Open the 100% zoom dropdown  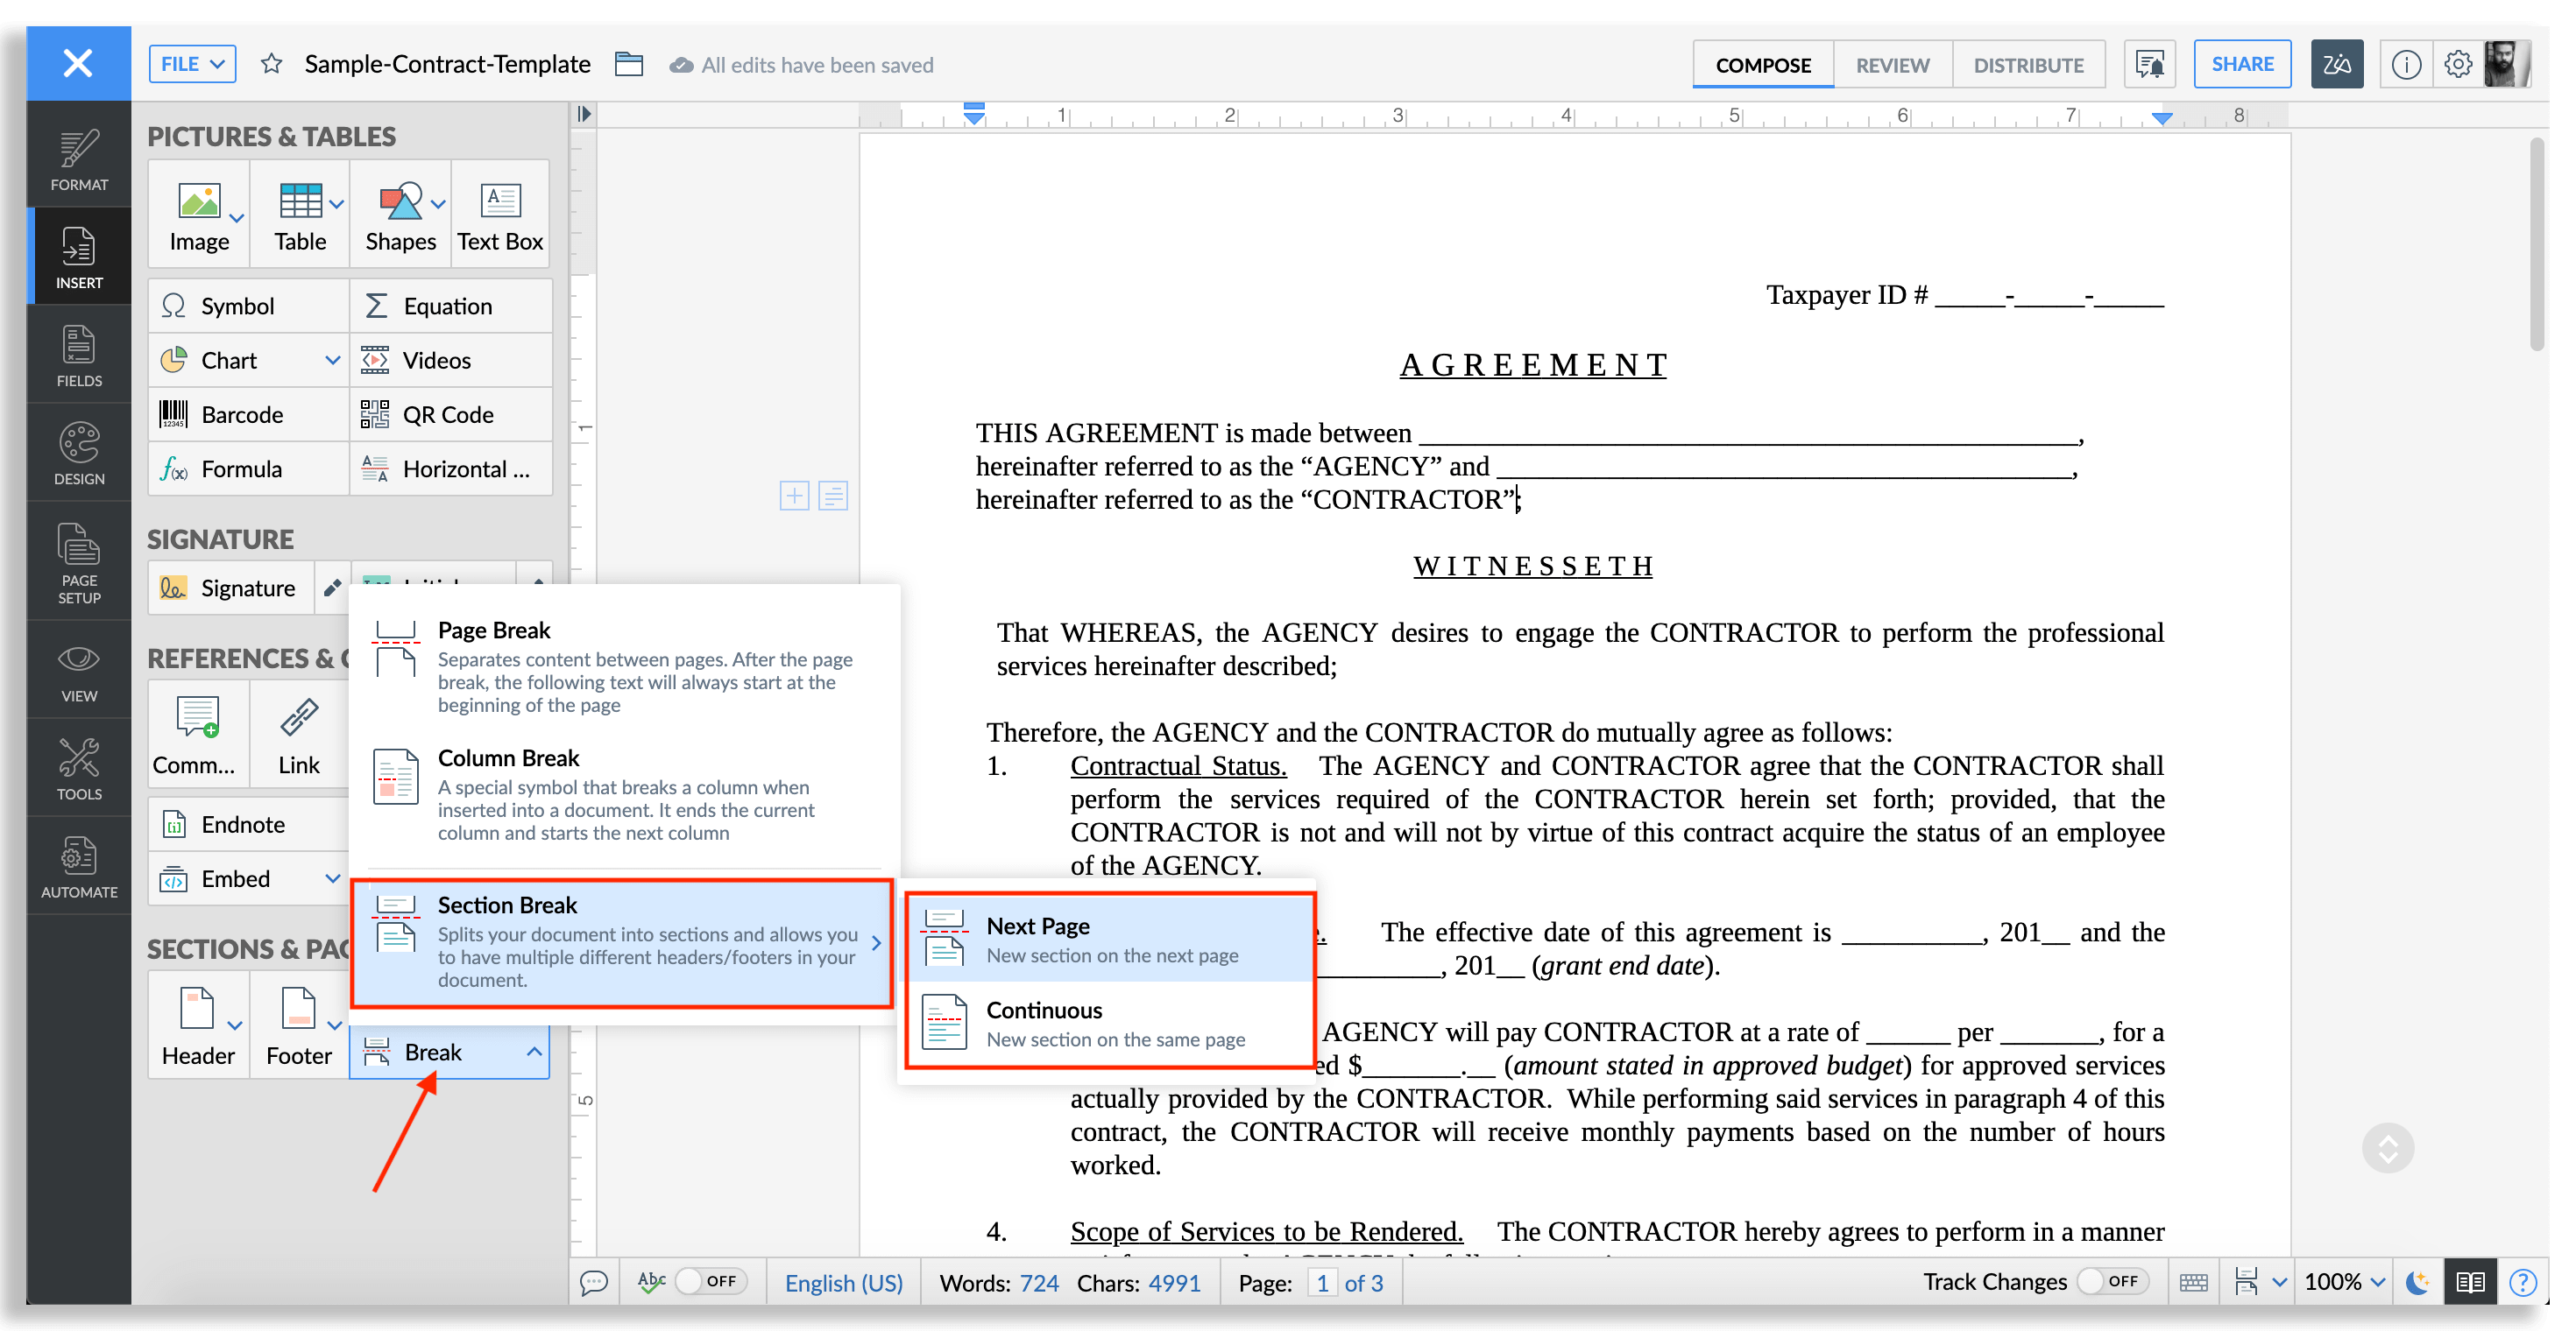[2345, 1282]
